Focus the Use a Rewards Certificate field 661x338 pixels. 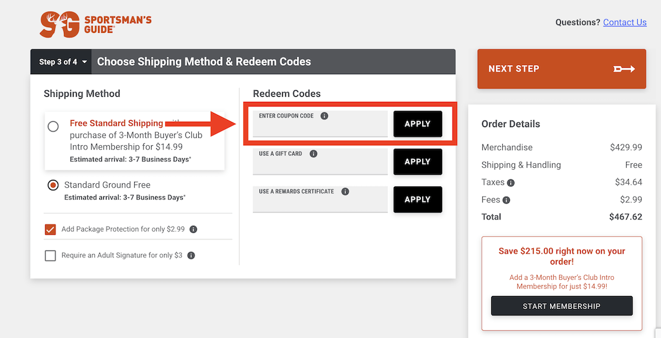click(x=320, y=199)
